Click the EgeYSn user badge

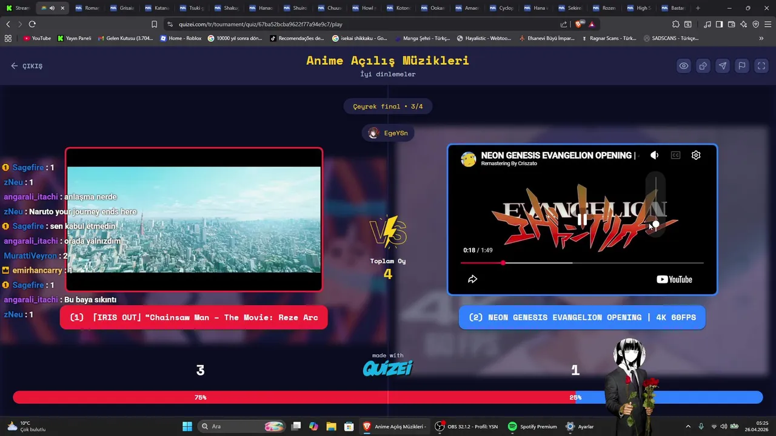(388, 133)
